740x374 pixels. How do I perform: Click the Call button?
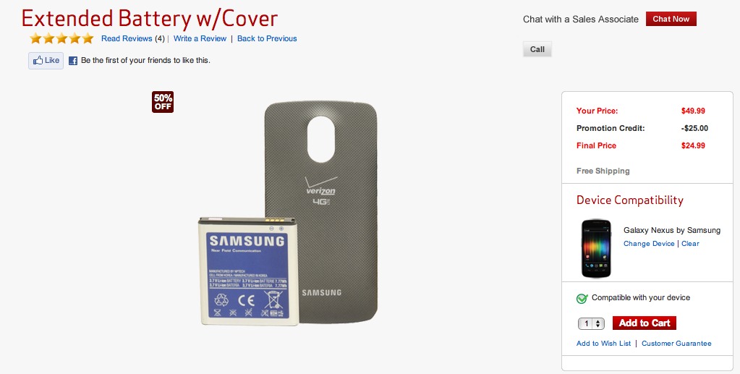click(537, 49)
